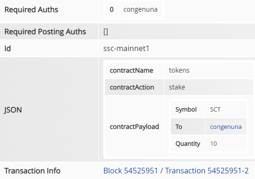Open the congenuna account link in payload
255x179 pixels.
click(x=226, y=127)
